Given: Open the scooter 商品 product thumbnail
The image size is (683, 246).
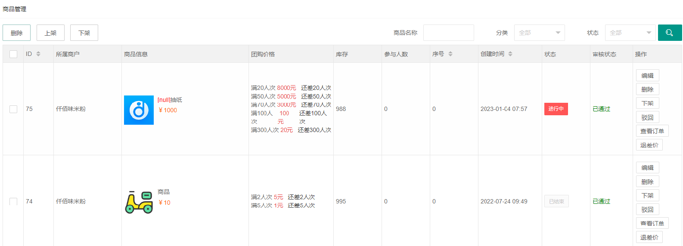Looking at the screenshot, I should click(x=139, y=202).
